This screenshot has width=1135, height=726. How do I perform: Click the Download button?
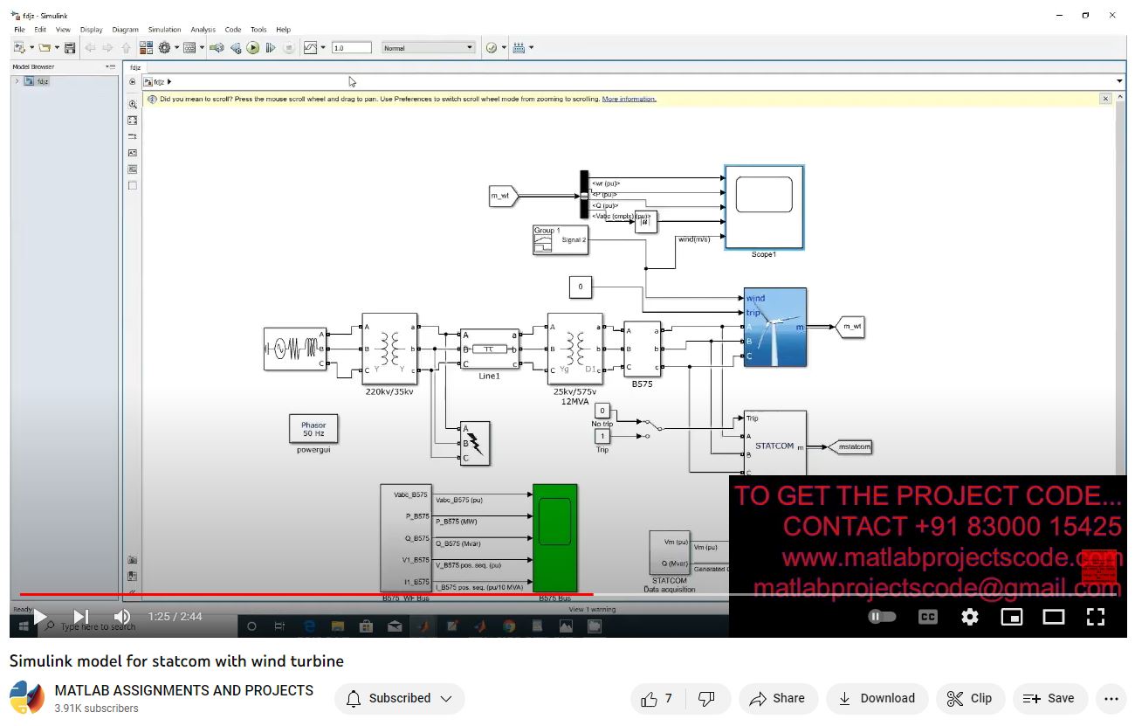pos(877,698)
